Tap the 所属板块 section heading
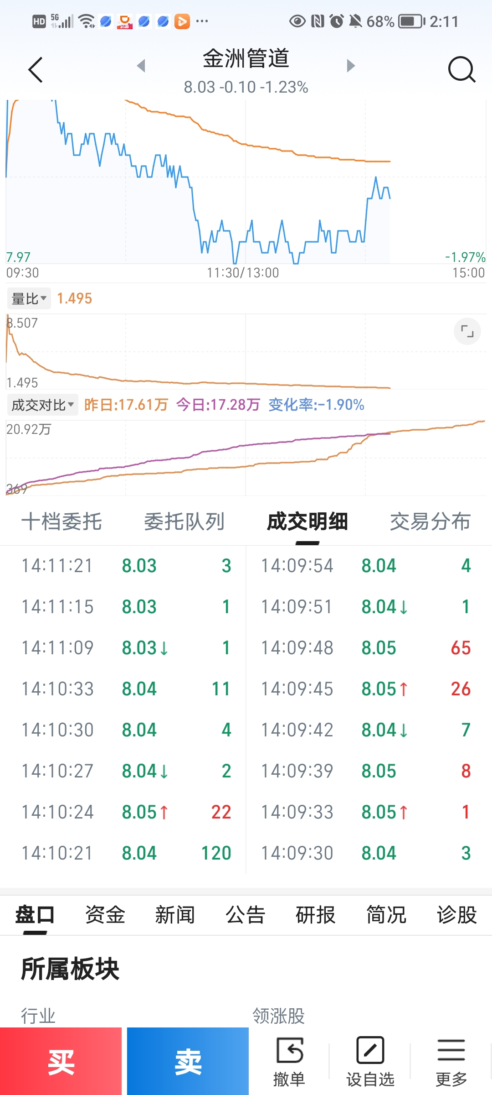The image size is (492, 1095). (70, 969)
